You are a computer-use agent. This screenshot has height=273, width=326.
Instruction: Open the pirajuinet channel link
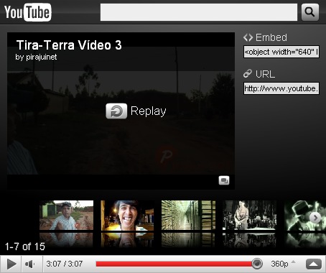pos(42,57)
